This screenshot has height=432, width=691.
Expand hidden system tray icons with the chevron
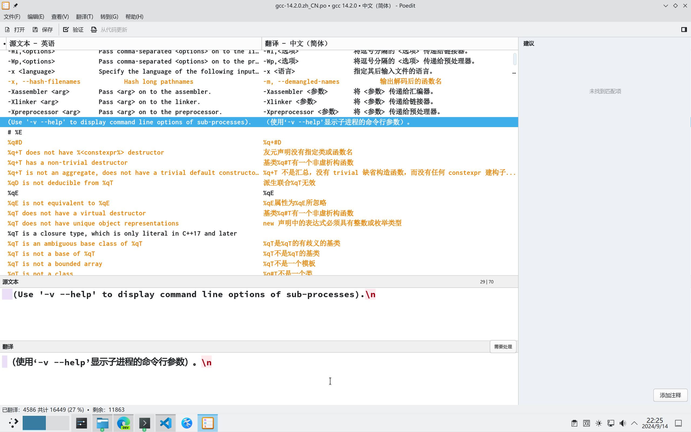[x=634, y=423]
